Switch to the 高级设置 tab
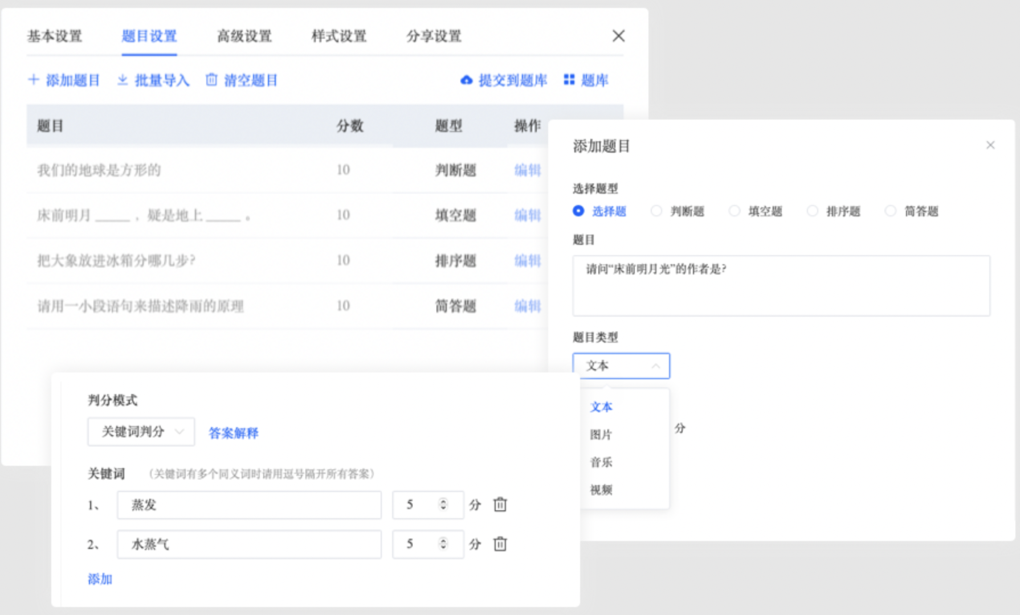The height and width of the screenshot is (615, 1020). click(244, 36)
